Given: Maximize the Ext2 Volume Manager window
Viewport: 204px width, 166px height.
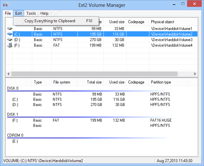Looking at the screenshot, I should click(183, 4).
